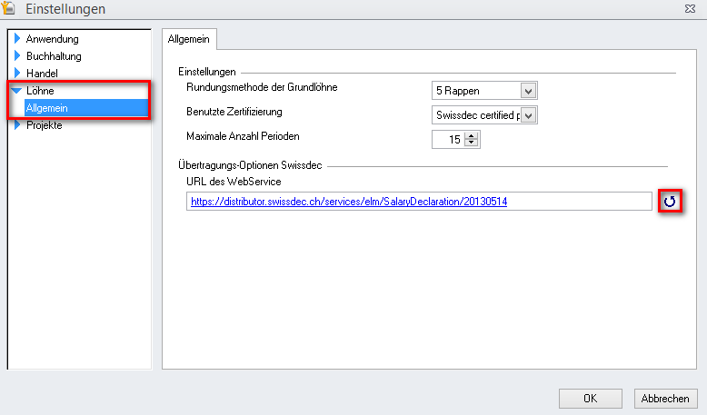Decrease Maximale Anzahl Perioden value

[x=472, y=143]
